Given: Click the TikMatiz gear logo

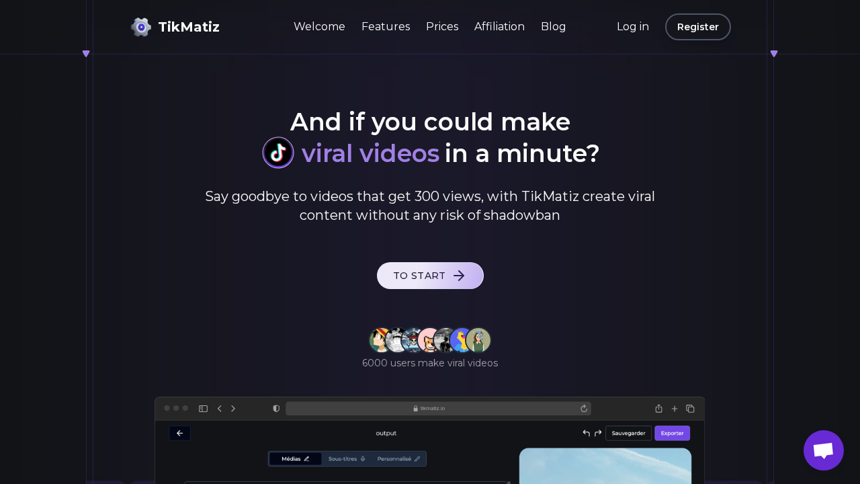Looking at the screenshot, I should point(141,27).
